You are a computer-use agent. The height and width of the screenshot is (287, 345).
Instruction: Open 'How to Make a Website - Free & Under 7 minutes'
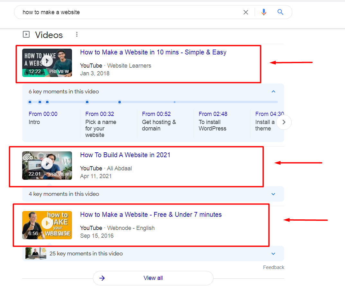tap(151, 215)
